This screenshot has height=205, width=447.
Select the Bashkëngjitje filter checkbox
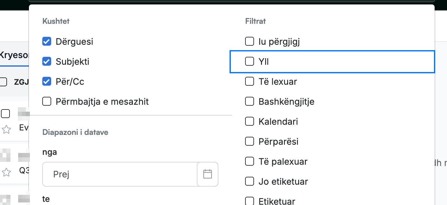[250, 102]
